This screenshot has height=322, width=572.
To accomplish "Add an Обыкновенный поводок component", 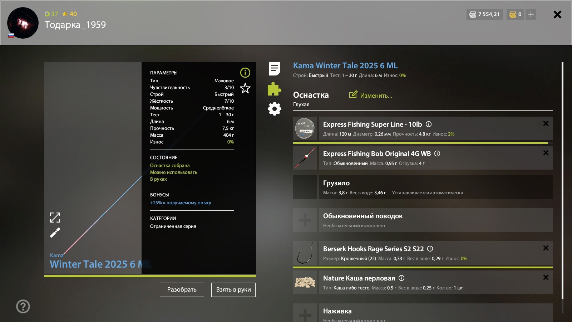I will [305, 220].
